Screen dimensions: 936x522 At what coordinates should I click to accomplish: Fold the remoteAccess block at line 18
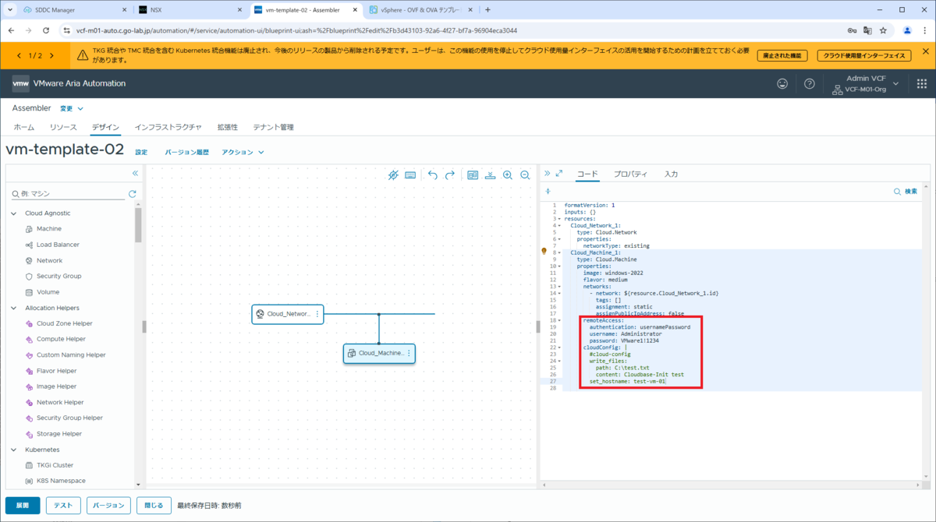pos(558,320)
